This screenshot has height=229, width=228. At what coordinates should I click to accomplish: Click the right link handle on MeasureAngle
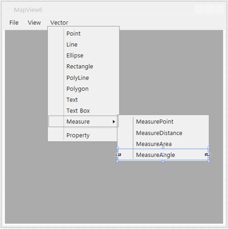pyautogui.click(x=208, y=154)
